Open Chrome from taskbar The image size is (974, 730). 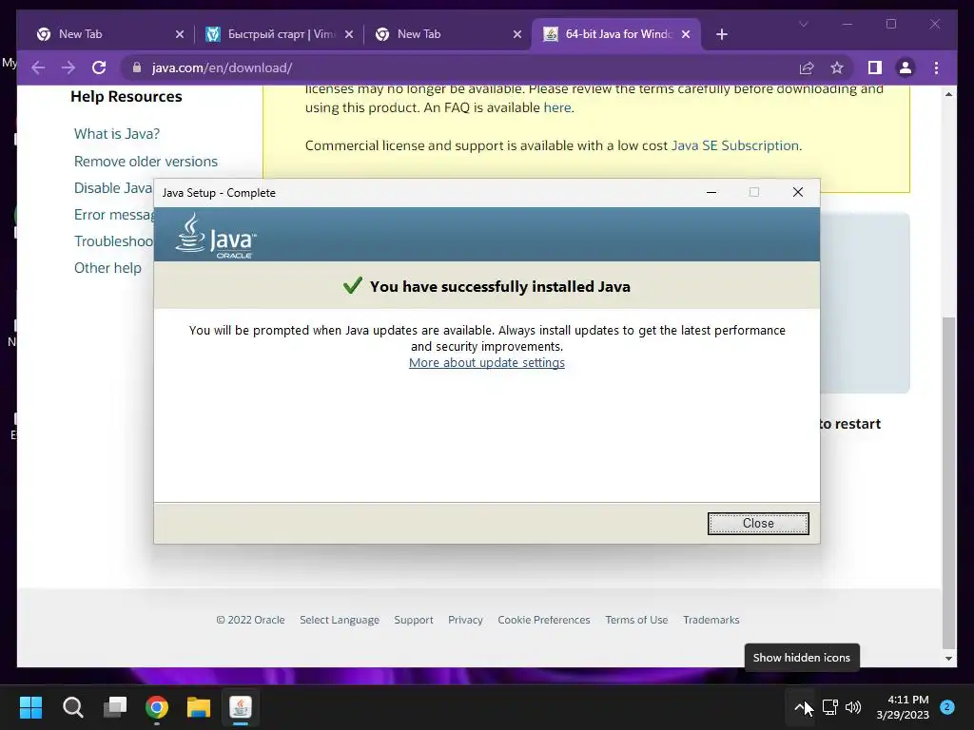coord(157,707)
